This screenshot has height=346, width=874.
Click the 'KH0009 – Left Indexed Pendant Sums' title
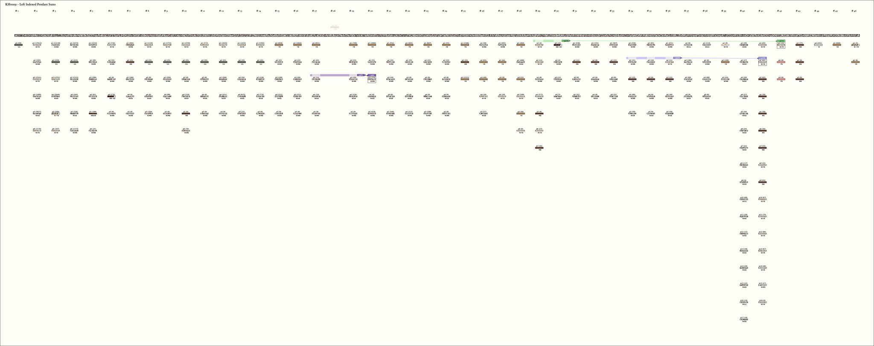click(30, 4)
